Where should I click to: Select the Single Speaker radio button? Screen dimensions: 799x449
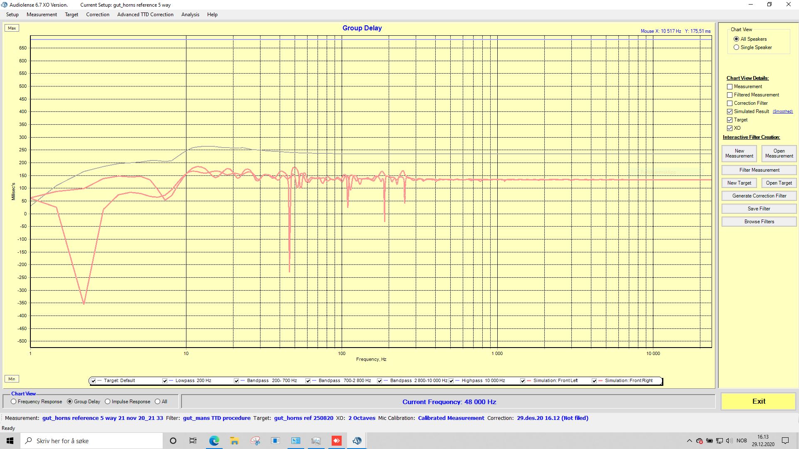point(736,47)
